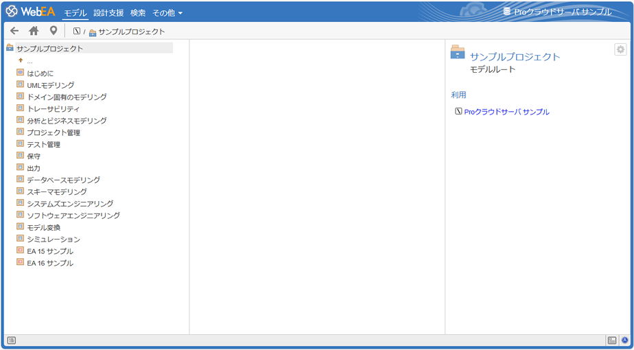Open the gear settings icon in properties panel
This screenshot has height=350, width=634.
tap(620, 49)
